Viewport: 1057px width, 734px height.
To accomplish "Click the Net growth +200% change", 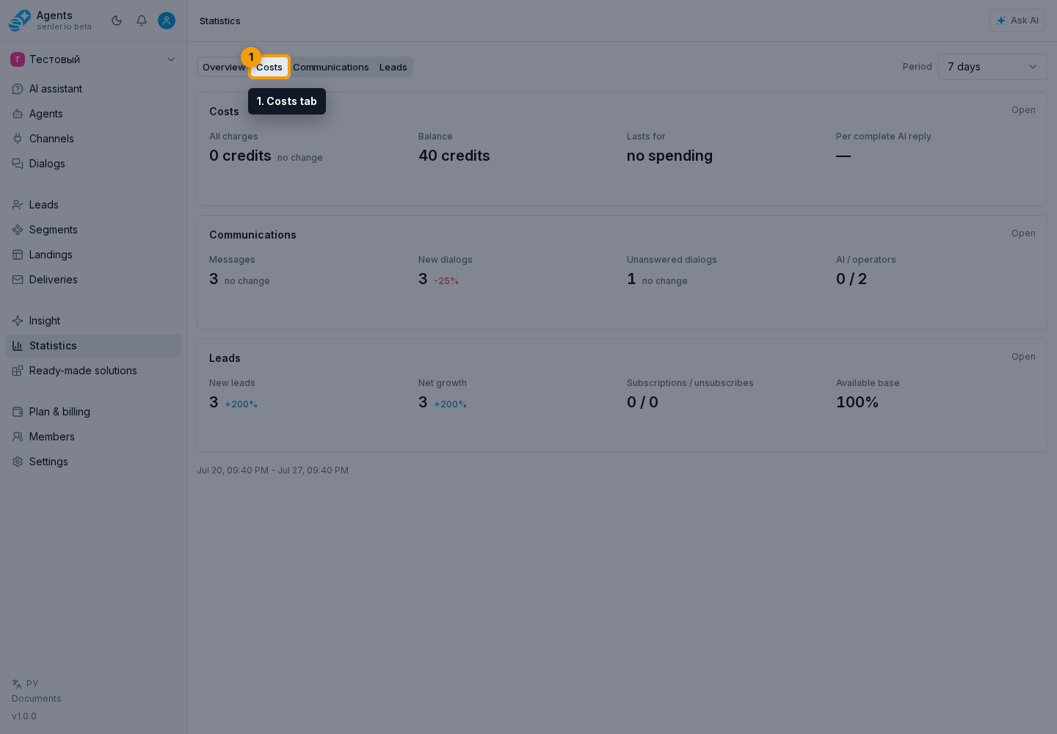I will 450,404.
